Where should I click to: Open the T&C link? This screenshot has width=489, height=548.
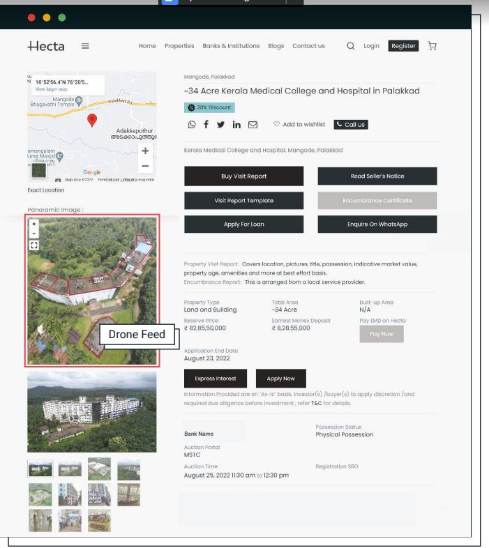[x=316, y=403]
